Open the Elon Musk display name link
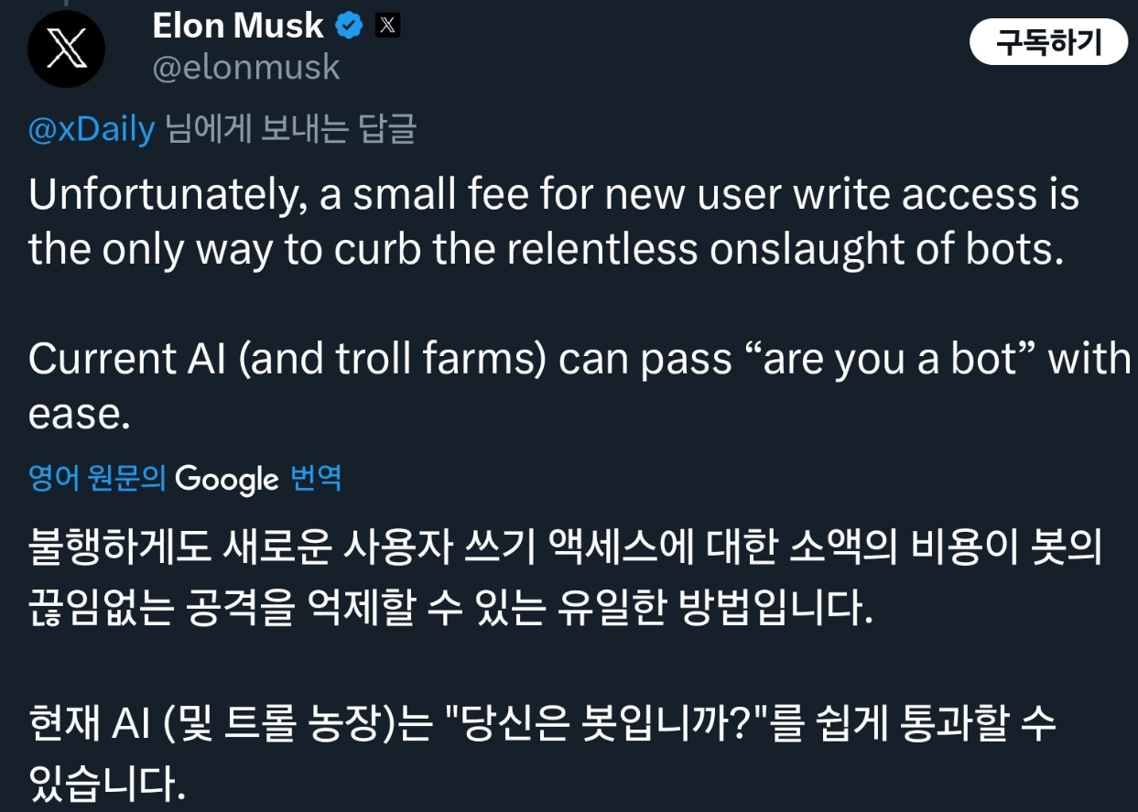The height and width of the screenshot is (812, 1138). click(x=237, y=26)
